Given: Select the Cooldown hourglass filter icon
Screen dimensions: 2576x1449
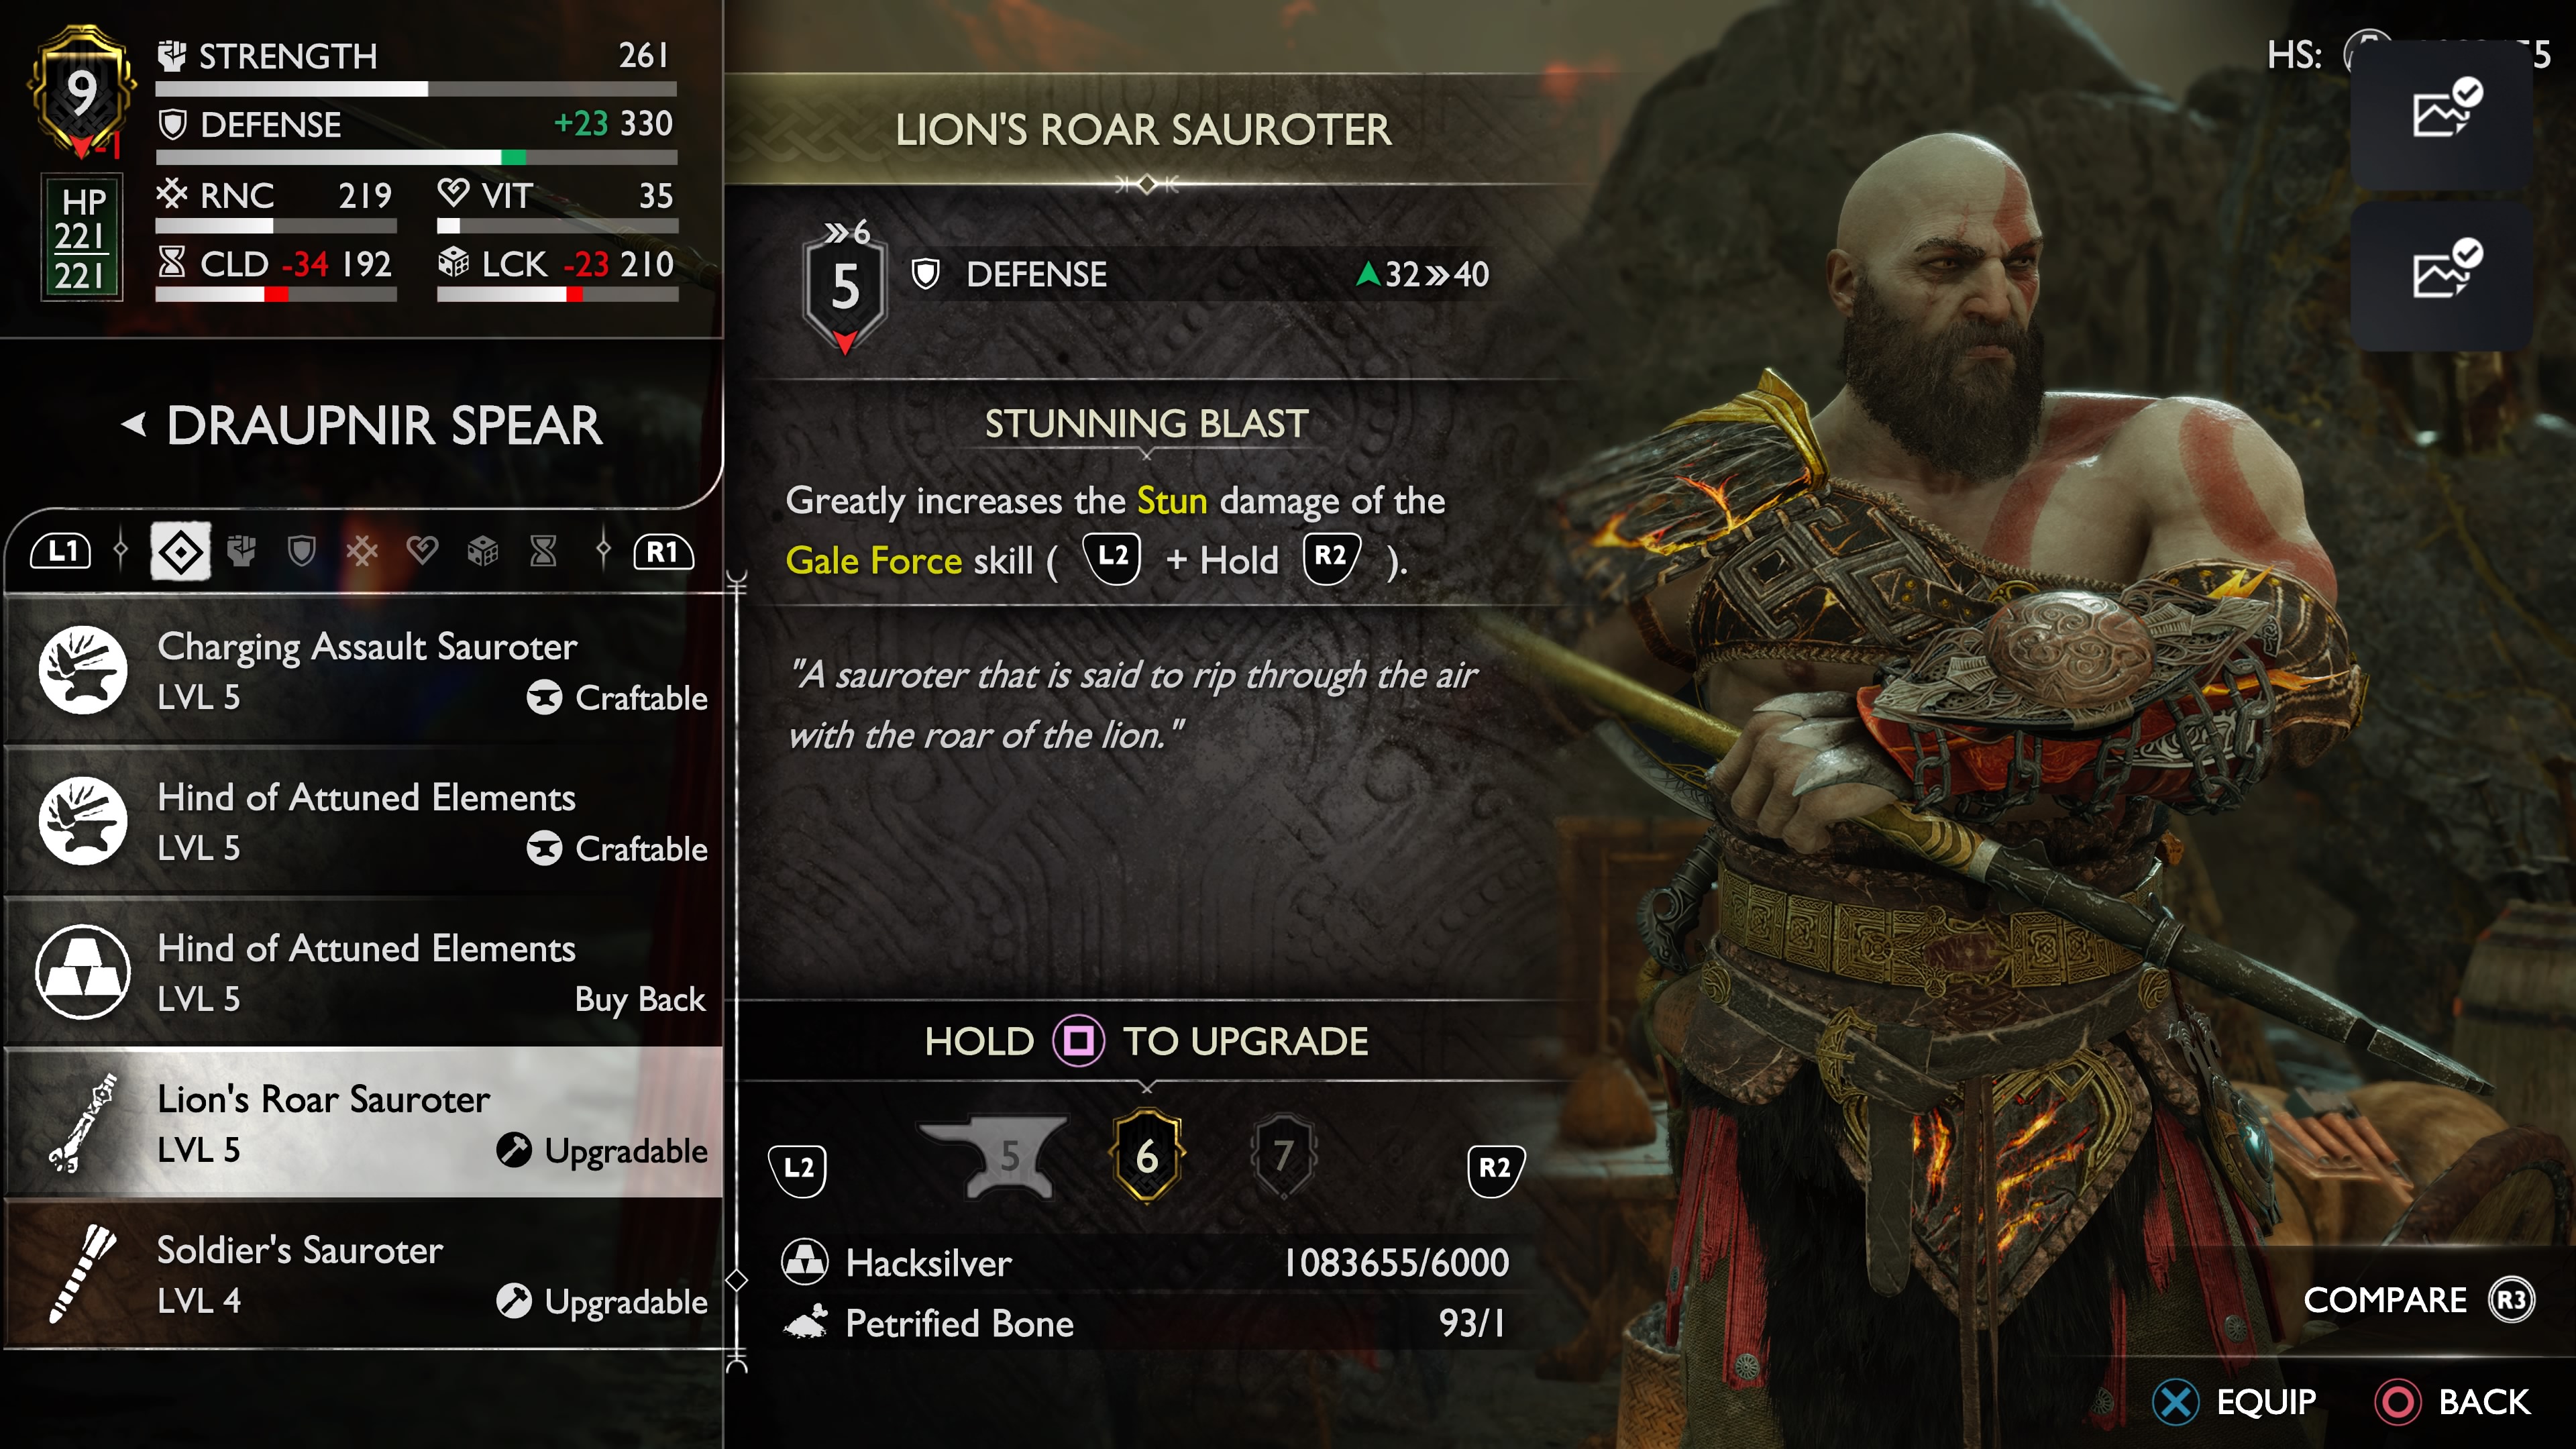Looking at the screenshot, I should 543,551.
